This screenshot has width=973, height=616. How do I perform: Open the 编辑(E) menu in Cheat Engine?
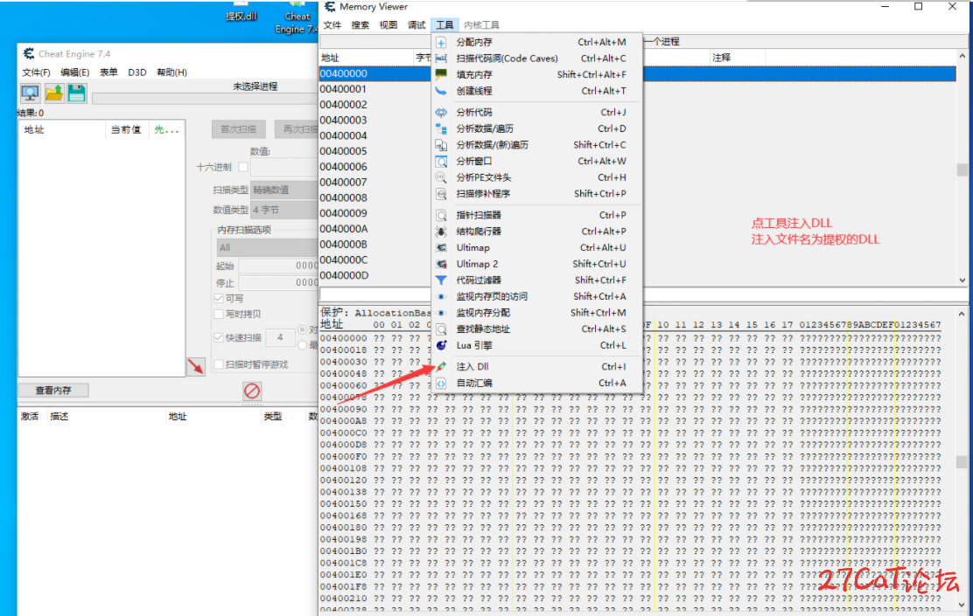click(x=74, y=73)
